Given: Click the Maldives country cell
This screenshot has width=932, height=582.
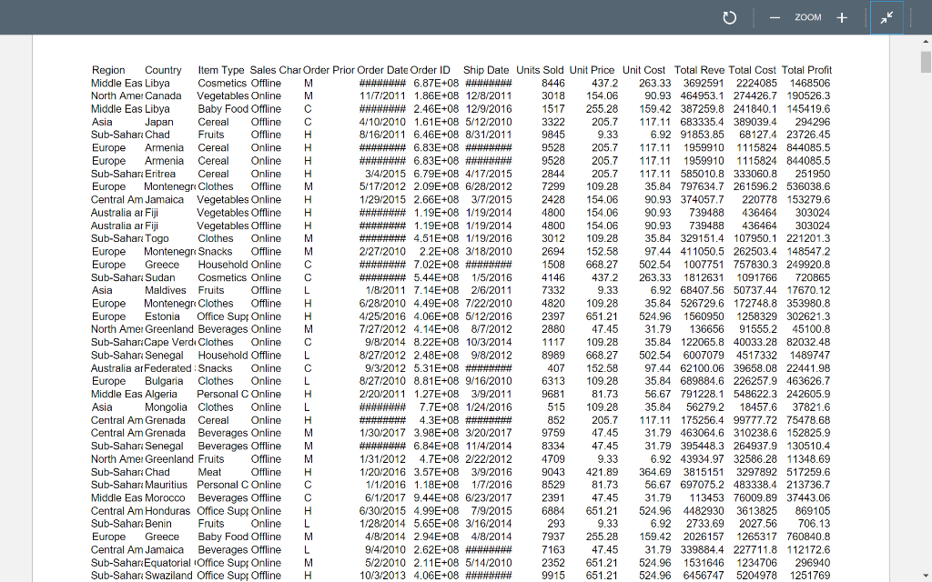Looking at the screenshot, I should (x=166, y=290).
